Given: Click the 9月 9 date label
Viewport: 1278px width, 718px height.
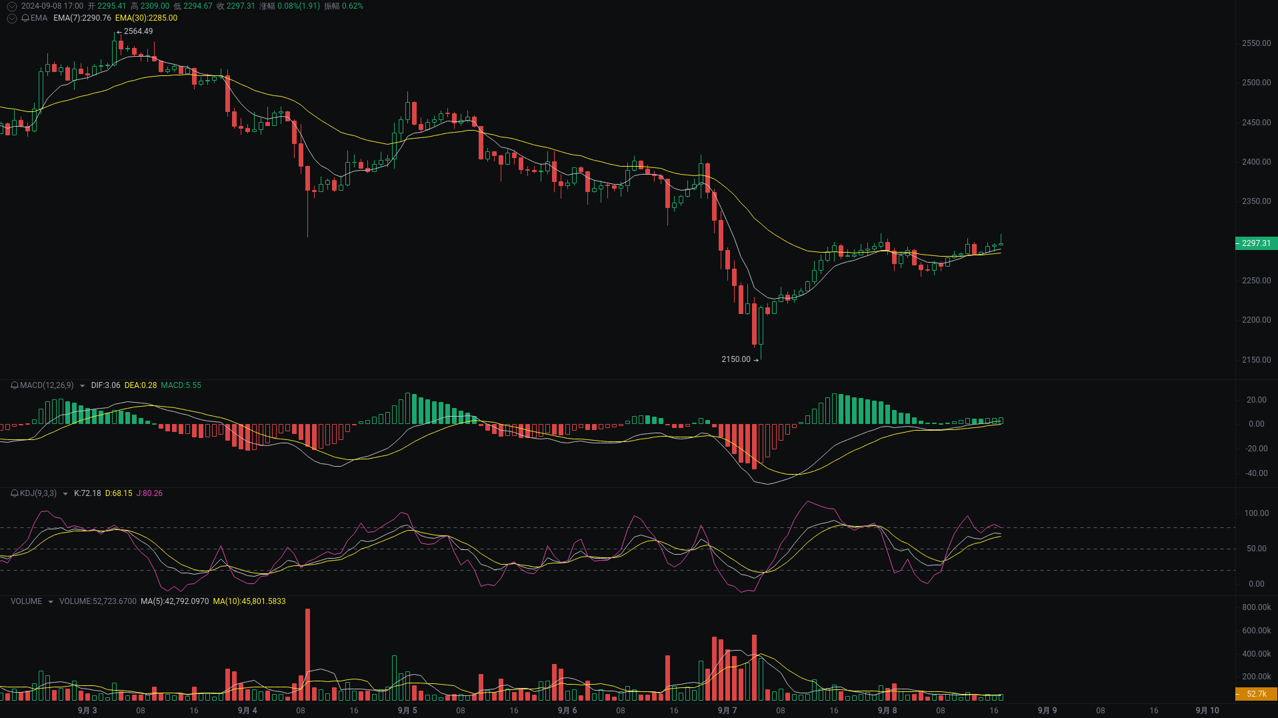Looking at the screenshot, I should (x=1047, y=711).
